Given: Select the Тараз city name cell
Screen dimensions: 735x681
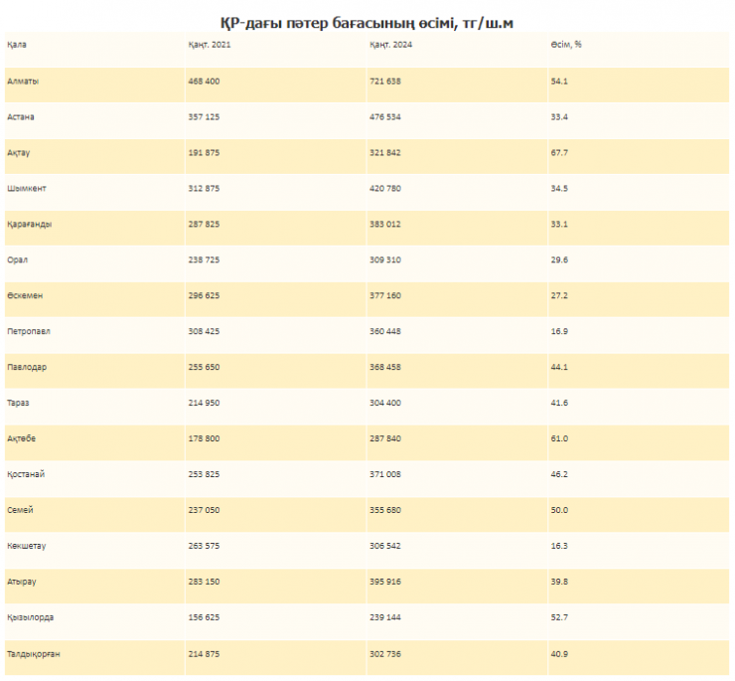Looking at the screenshot, I should pyautogui.click(x=20, y=404).
